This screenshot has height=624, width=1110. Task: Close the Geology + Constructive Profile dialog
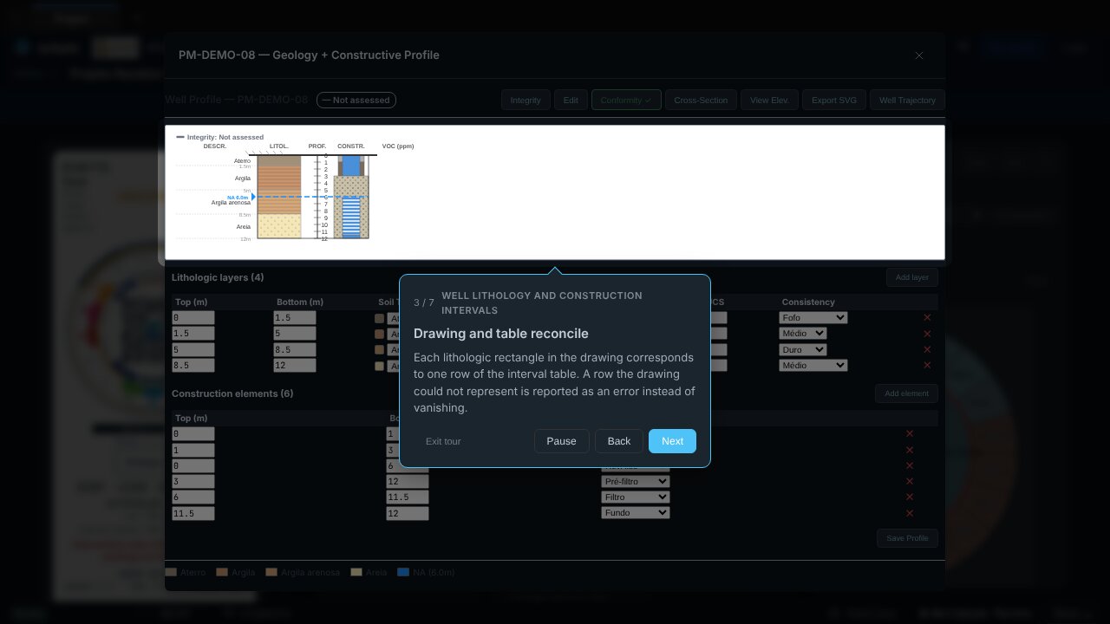coord(919,55)
